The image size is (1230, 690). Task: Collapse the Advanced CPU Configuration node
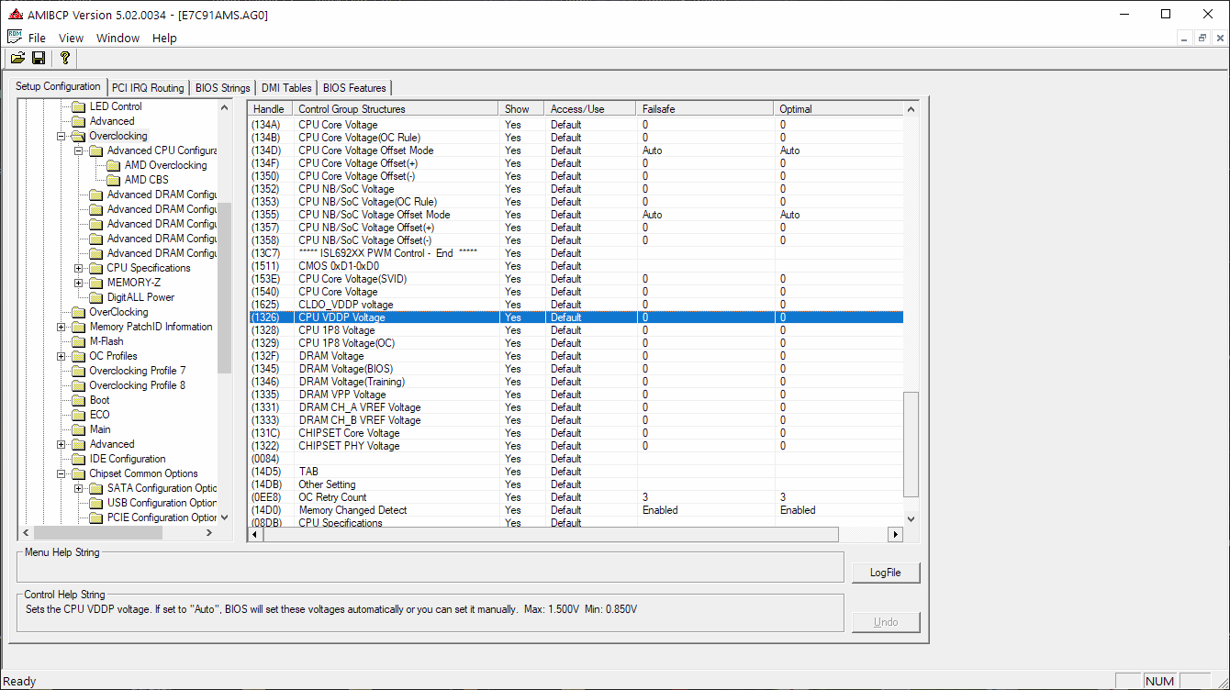click(x=79, y=150)
